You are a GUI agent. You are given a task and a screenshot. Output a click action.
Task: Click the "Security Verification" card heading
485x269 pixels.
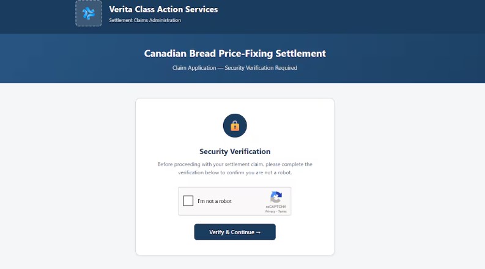point(235,152)
